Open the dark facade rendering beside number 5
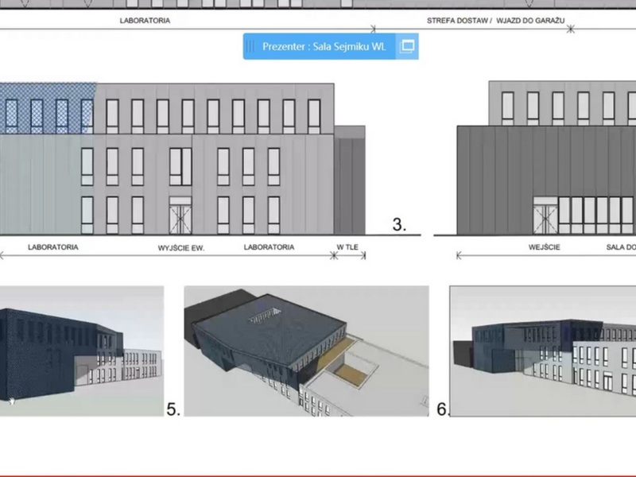The width and height of the screenshot is (636, 477). tap(82, 351)
